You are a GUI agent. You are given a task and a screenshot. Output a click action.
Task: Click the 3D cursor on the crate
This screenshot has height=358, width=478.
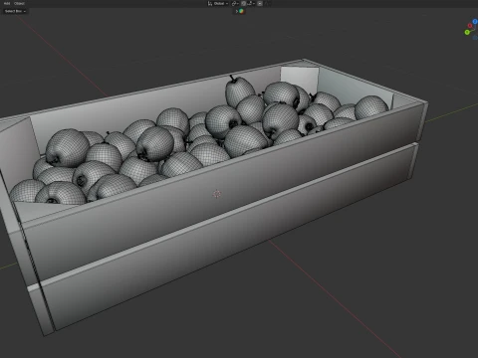pos(217,194)
